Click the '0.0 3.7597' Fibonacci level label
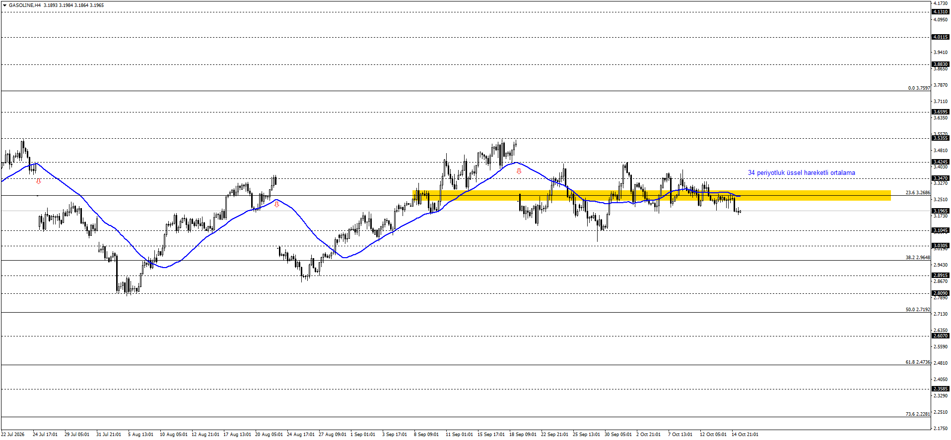This screenshot has height=440, width=951. 919,88
